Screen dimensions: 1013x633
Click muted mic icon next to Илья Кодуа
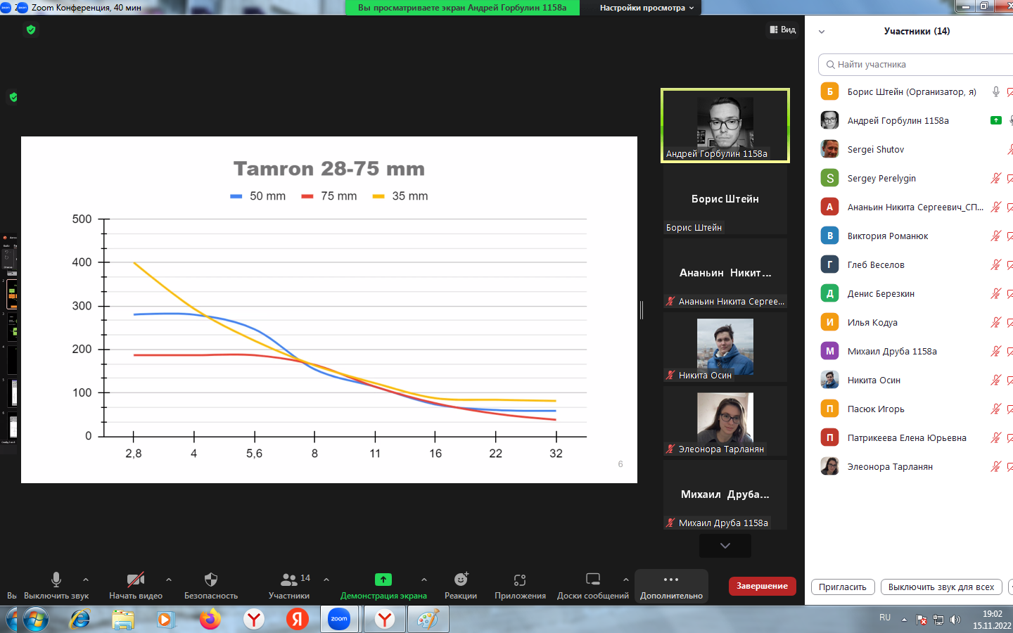coord(996,322)
